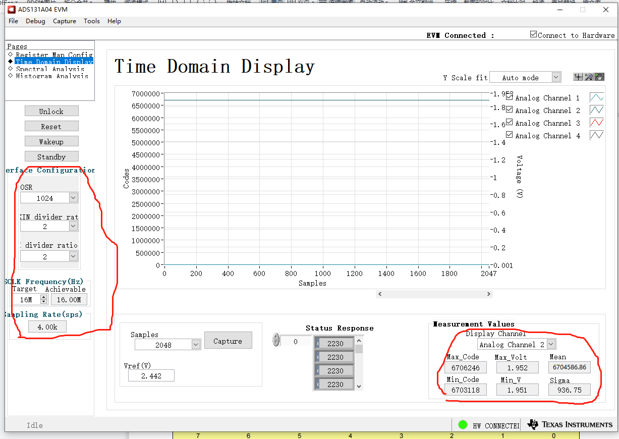The image size is (619, 439).
Task: Open Analog Channel 2 plot style swatch
Action: coord(597,110)
